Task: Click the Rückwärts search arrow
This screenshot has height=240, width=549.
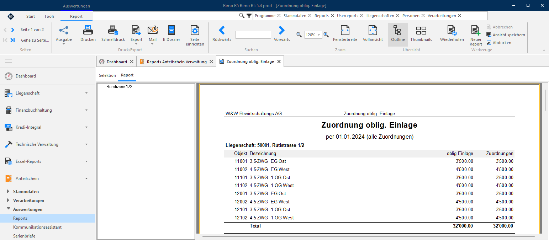Action: click(x=222, y=30)
